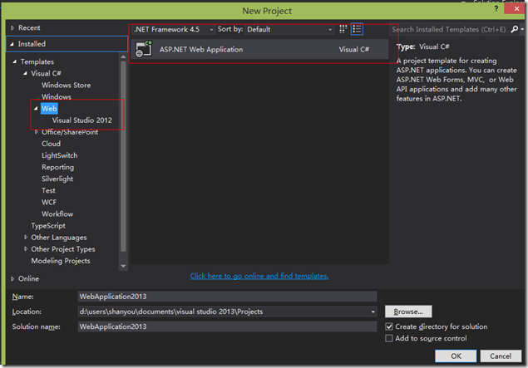
Task: Click the template tree scrollbar up arrow
Action: click(x=123, y=56)
